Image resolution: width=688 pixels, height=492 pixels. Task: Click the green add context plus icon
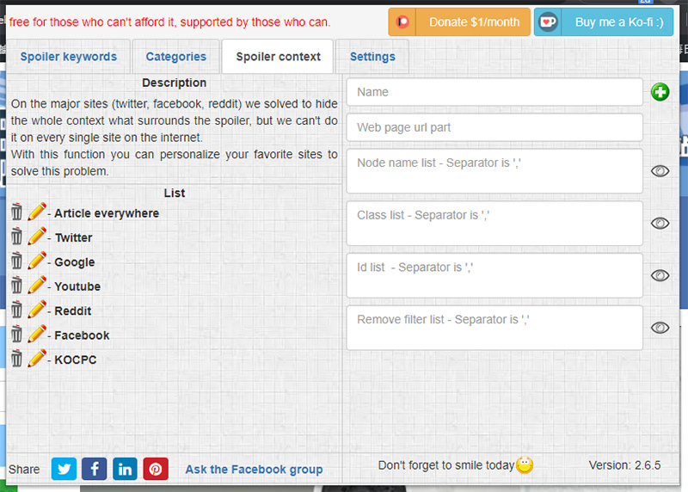pos(660,92)
